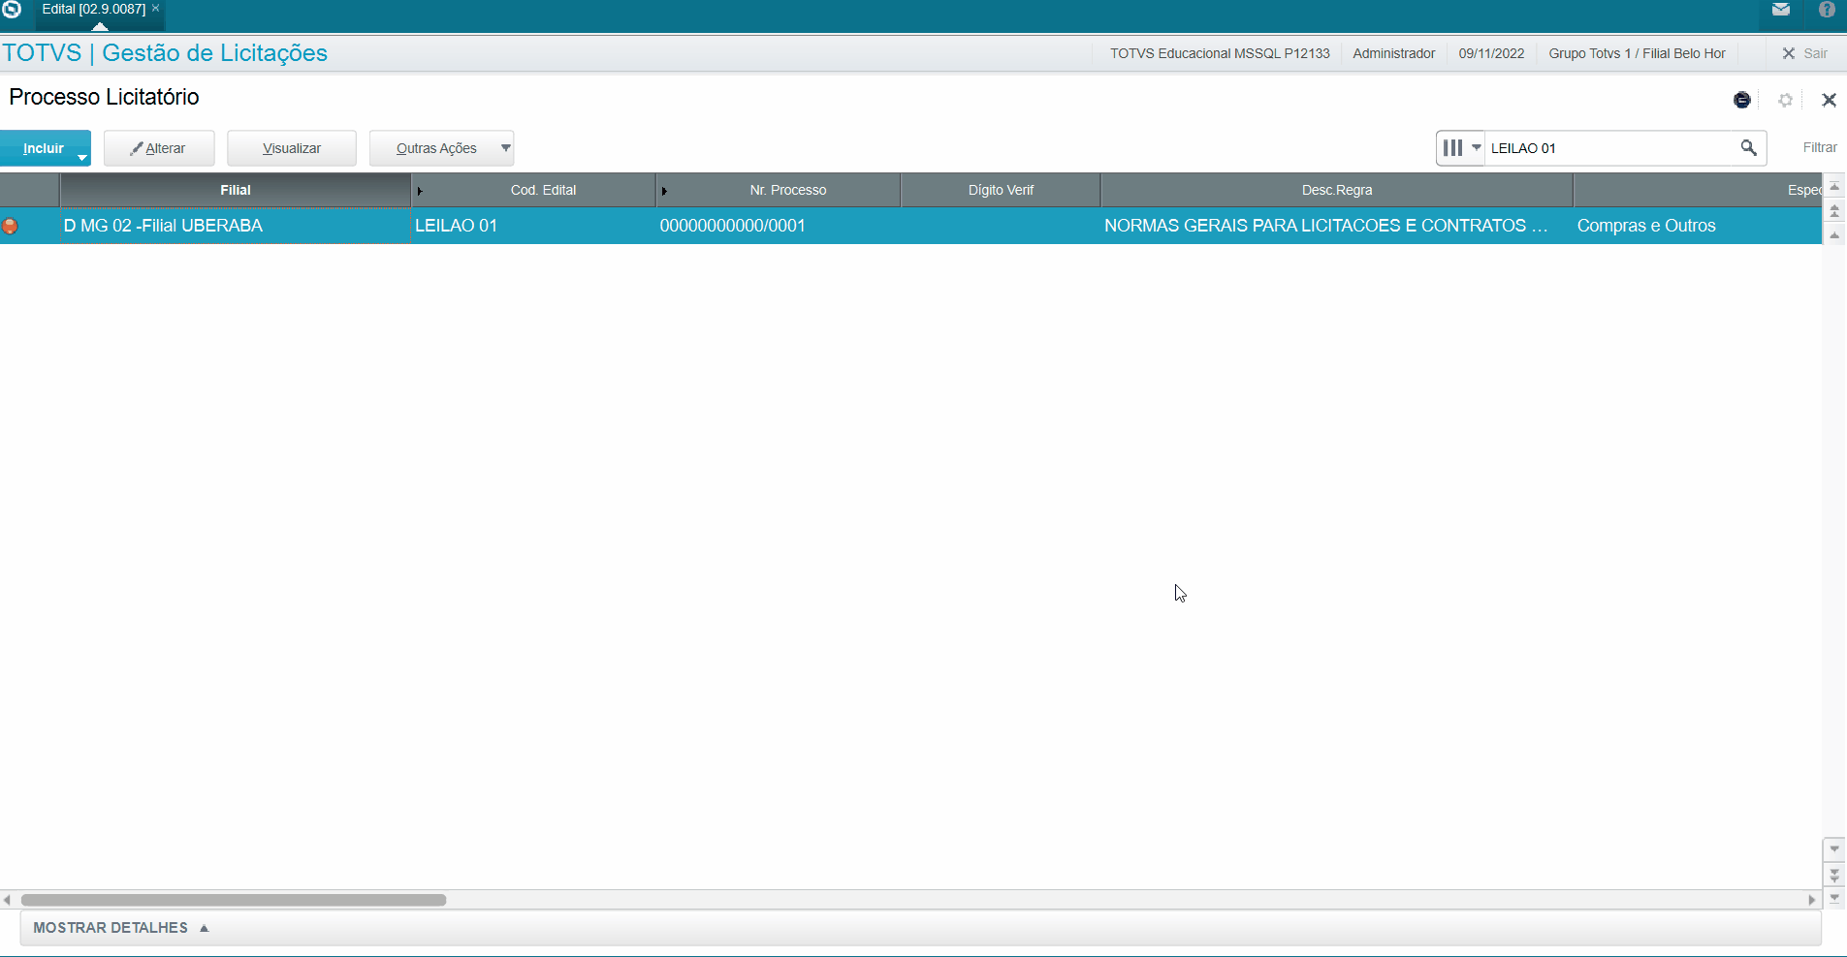Click the horizontal scrollbar thumb
Image resolution: width=1847 pixels, height=957 pixels.
(x=234, y=900)
